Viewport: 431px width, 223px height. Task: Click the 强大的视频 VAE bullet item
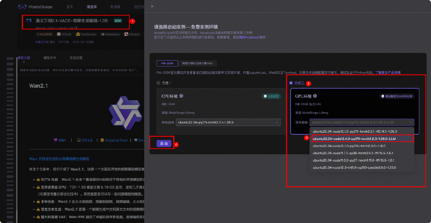coord(90,216)
